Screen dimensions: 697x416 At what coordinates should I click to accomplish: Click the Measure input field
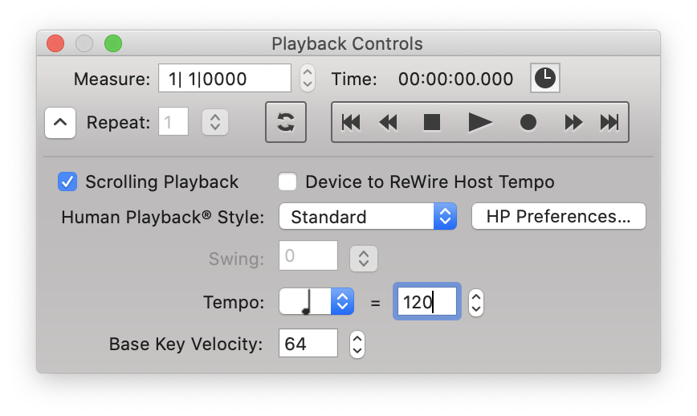pos(225,78)
